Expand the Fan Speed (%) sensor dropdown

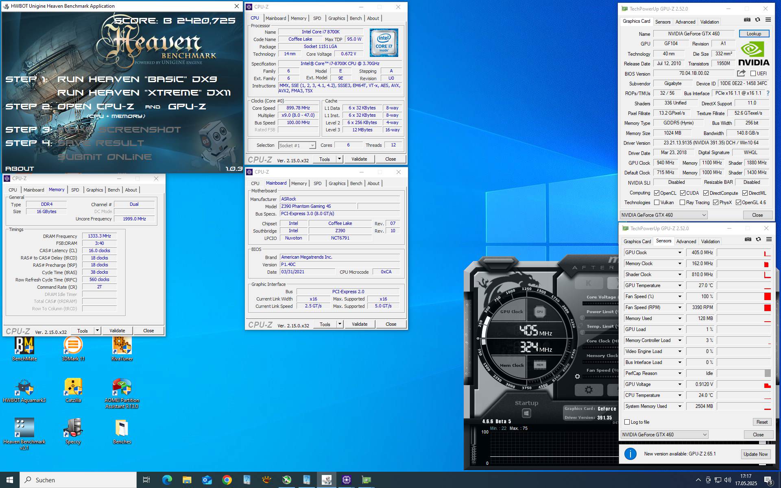(679, 296)
